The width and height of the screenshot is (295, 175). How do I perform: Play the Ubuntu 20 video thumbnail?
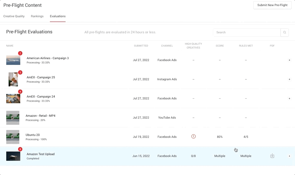[13, 137]
